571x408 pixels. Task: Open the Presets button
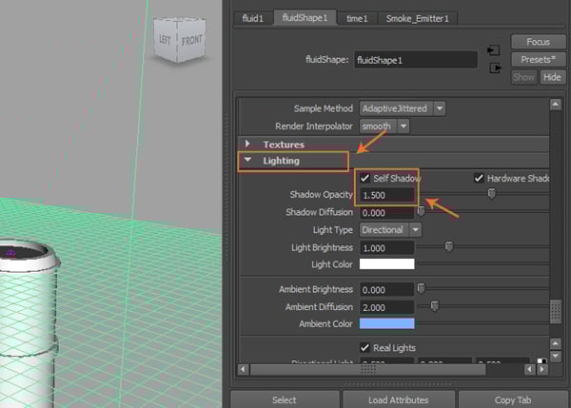click(x=539, y=59)
